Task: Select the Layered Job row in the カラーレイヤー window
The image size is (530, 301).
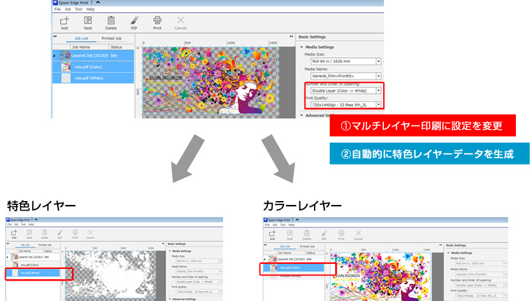Action: pyautogui.click(x=293, y=259)
